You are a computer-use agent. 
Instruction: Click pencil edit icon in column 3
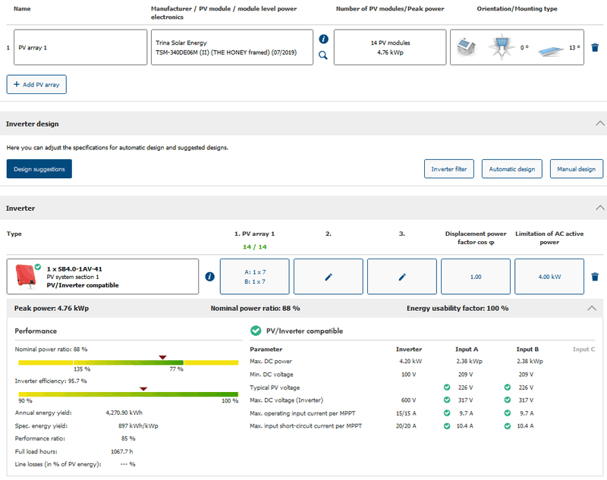pos(402,277)
